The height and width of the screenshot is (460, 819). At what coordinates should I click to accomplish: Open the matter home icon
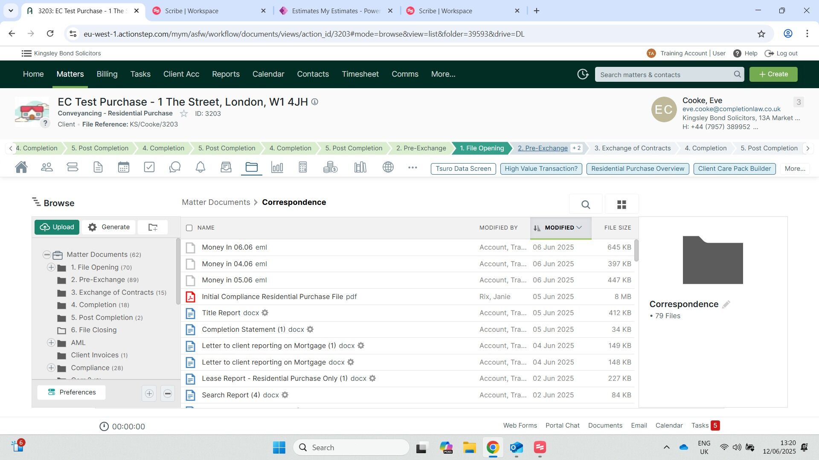21,167
